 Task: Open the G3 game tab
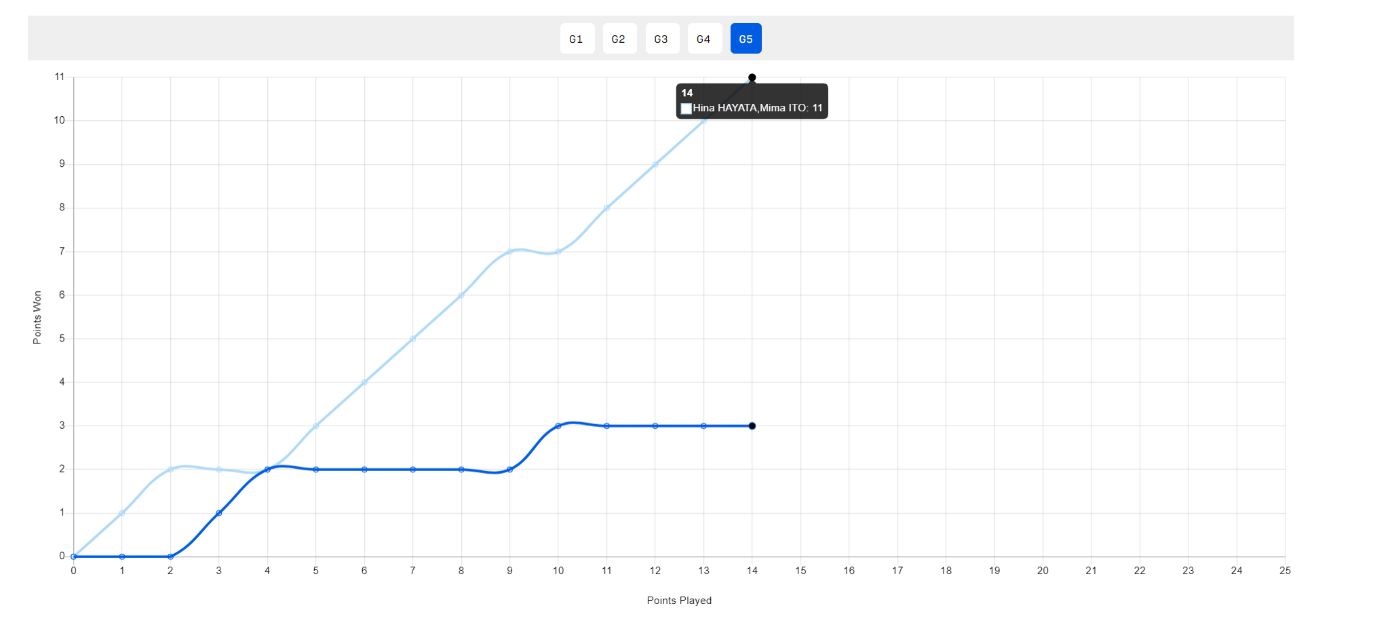pyautogui.click(x=661, y=39)
